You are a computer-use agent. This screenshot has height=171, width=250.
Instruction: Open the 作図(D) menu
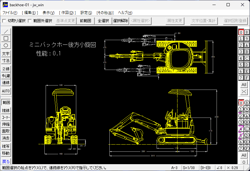(67, 13)
